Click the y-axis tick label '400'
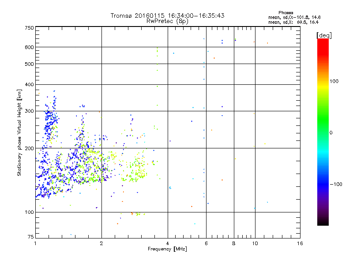 29,84
